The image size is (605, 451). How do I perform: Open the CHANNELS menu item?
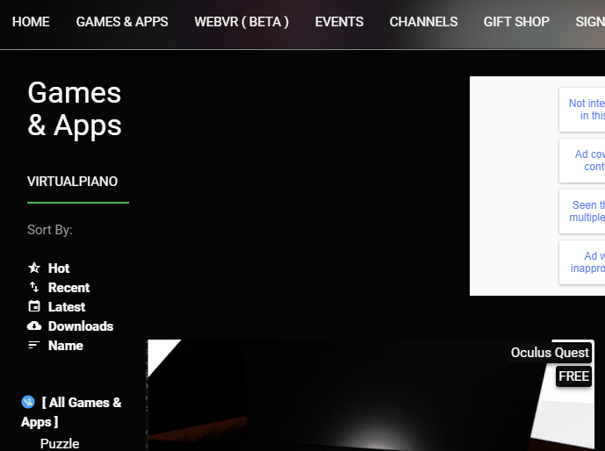pos(423,22)
